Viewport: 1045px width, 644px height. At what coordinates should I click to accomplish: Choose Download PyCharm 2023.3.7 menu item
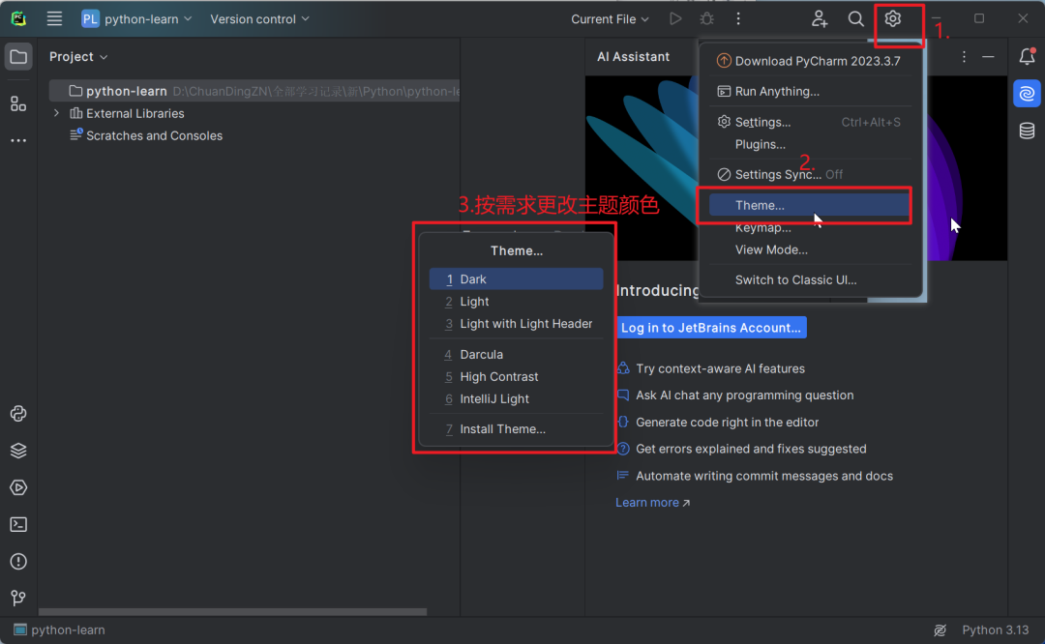click(x=810, y=61)
